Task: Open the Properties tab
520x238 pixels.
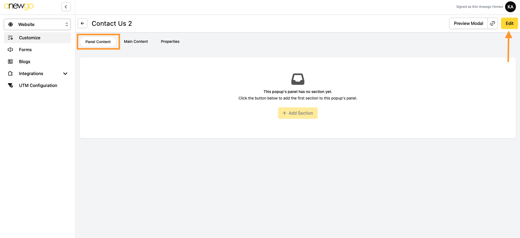Action: 170,41
